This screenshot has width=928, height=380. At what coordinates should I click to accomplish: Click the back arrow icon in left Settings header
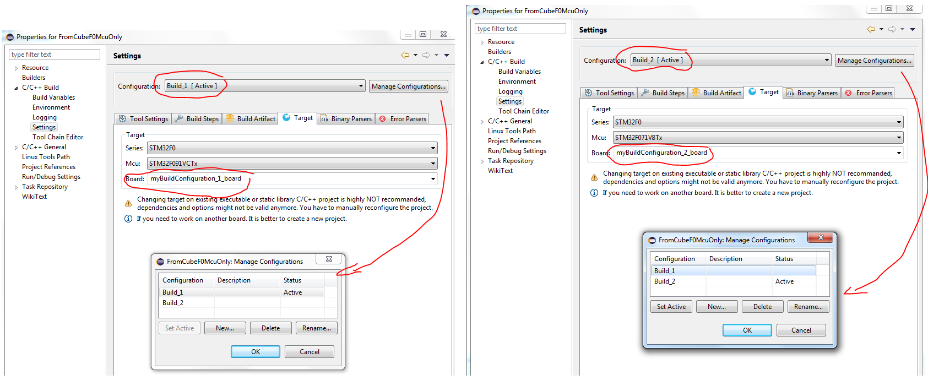(x=405, y=55)
